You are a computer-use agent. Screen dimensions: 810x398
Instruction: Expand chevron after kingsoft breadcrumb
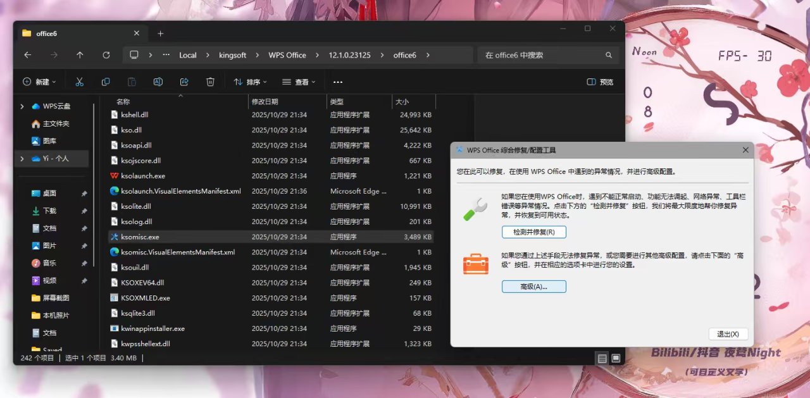pyautogui.click(x=258, y=55)
